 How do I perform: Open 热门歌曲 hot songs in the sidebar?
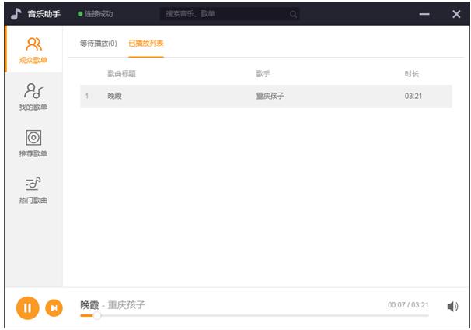click(x=33, y=190)
